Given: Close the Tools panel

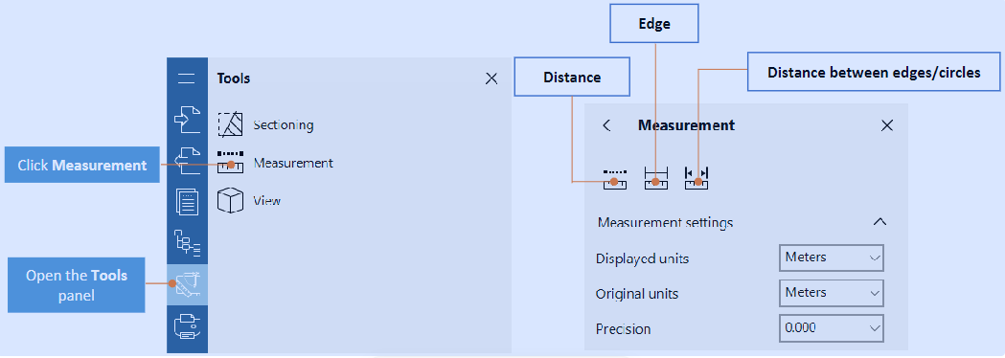Looking at the screenshot, I should 491,78.
